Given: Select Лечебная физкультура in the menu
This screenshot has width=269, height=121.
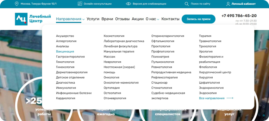Looking at the screenshot, I should 121,46.
